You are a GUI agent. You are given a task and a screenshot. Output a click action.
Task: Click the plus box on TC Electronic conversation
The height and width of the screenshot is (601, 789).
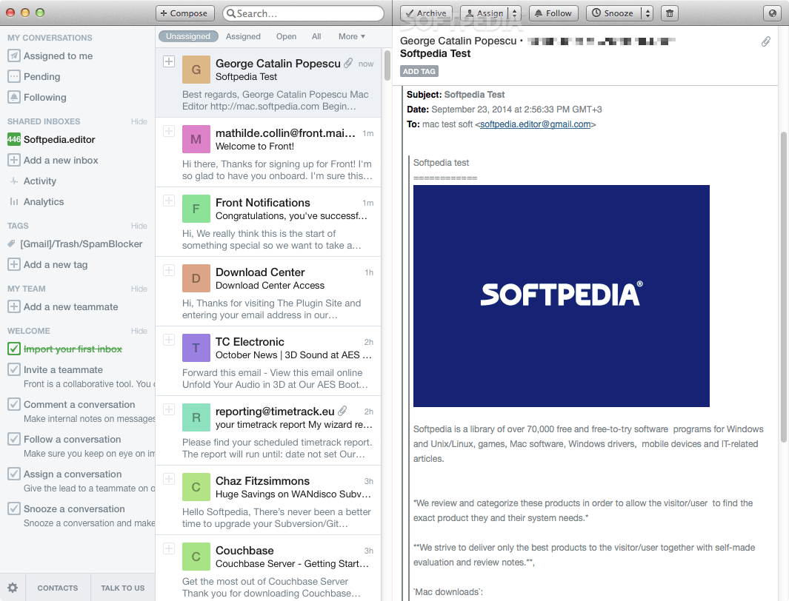click(169, 340)
